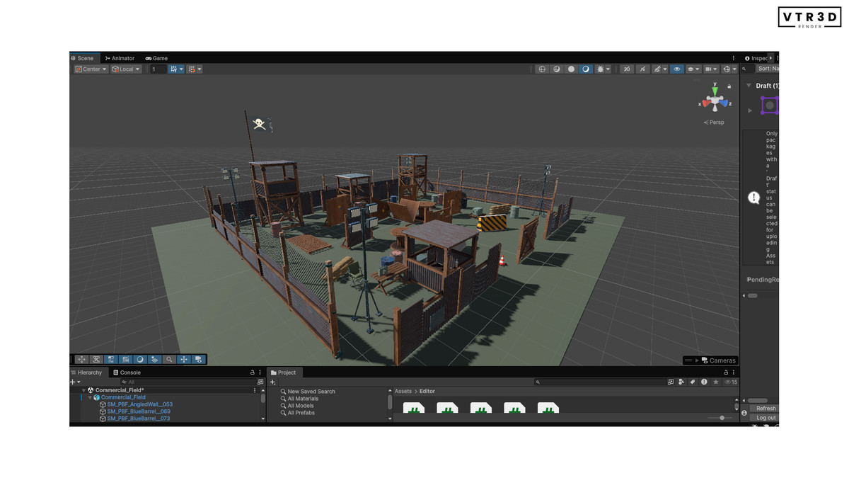Click the Refresh button
Image resolution: width=849 pixels, height=478 pixels.
click(x=766, y=409)
